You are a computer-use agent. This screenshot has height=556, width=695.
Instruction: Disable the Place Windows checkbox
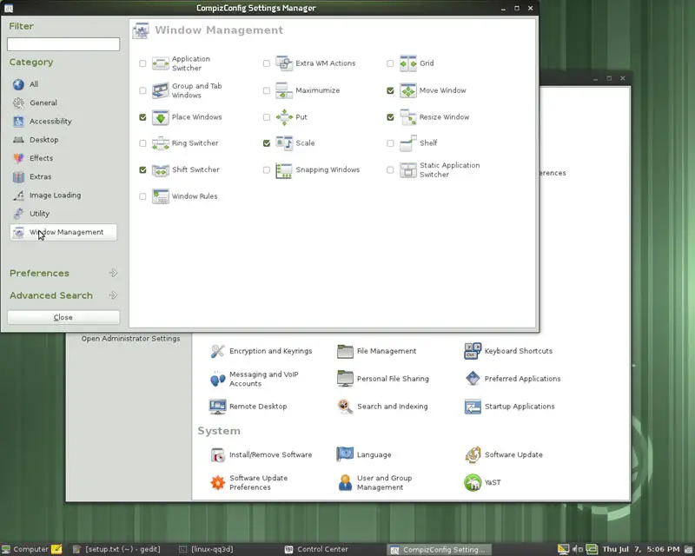point(142,117)
